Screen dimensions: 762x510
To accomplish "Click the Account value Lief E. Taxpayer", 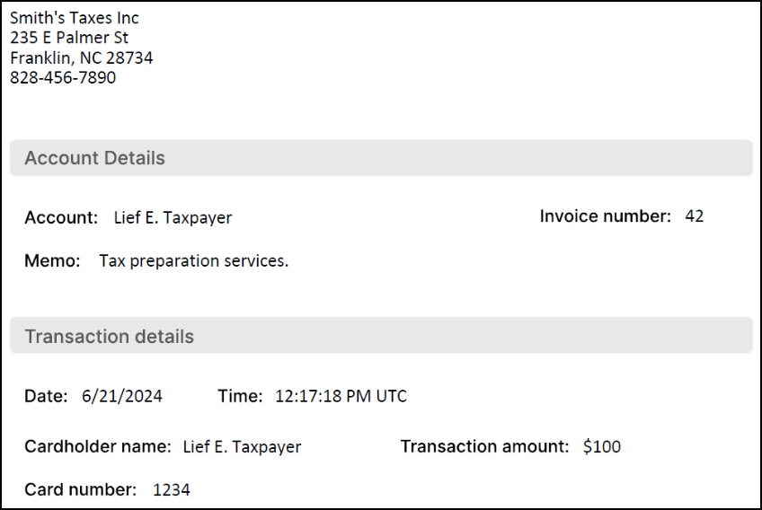I will [x=173, y=217].
